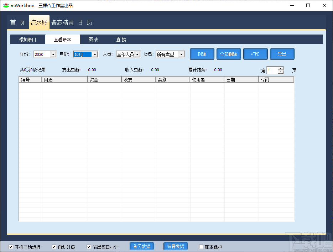Click the 类别 column header

pos(173,80)
